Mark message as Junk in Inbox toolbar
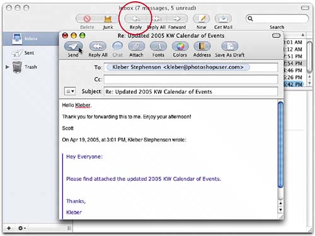Image resolution: width=315 pixels, height=236 pixels. [108, 19]
